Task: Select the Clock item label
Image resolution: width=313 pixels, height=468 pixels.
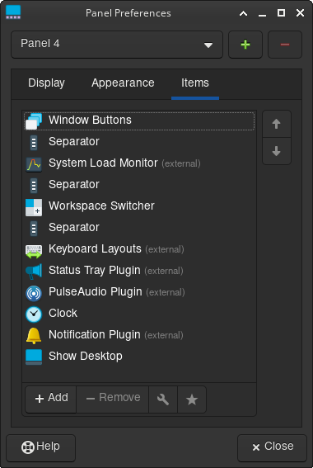Action: coord(63,314)
